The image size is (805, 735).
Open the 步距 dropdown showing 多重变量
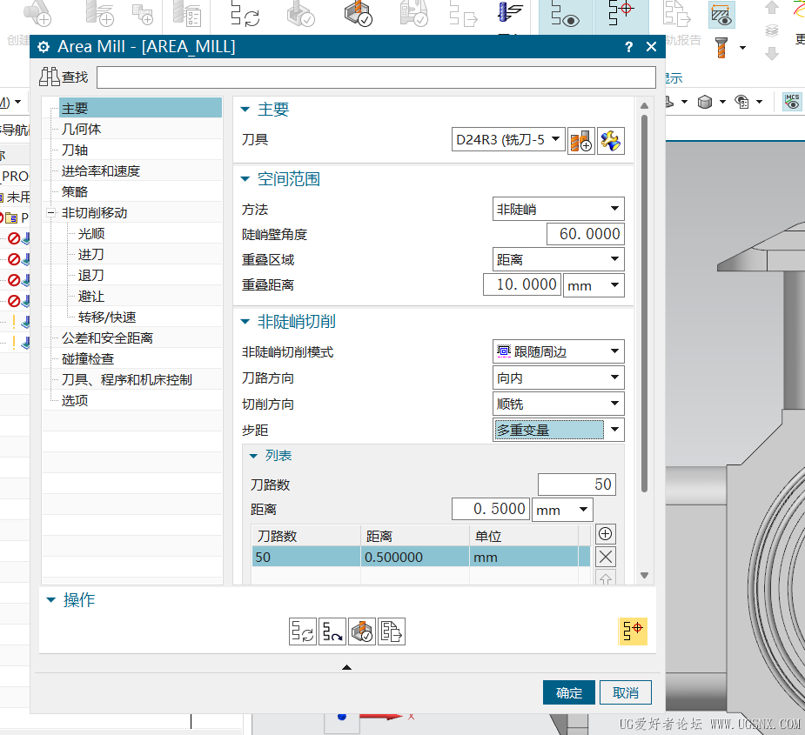[558, 430]
